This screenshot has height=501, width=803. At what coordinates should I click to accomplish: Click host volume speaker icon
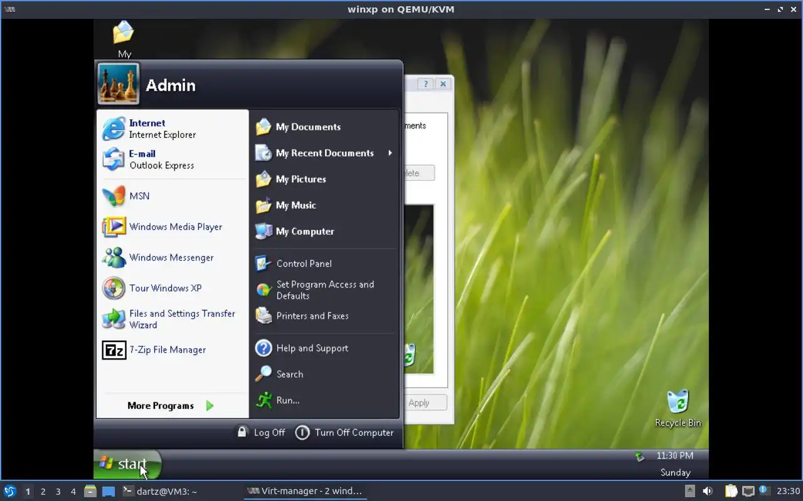(x=708, y=491)
